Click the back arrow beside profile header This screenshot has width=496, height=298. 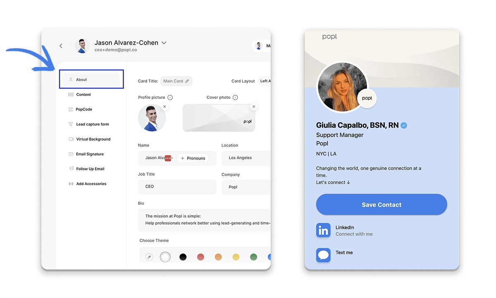coord(61,46)
